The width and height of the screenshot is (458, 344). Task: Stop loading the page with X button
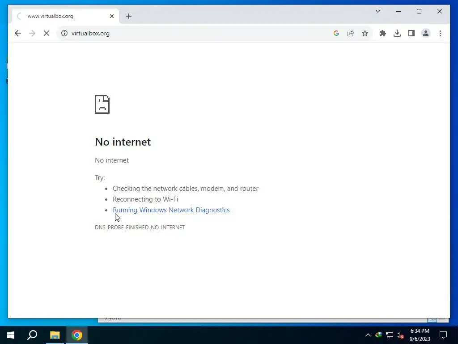(47, 33)
